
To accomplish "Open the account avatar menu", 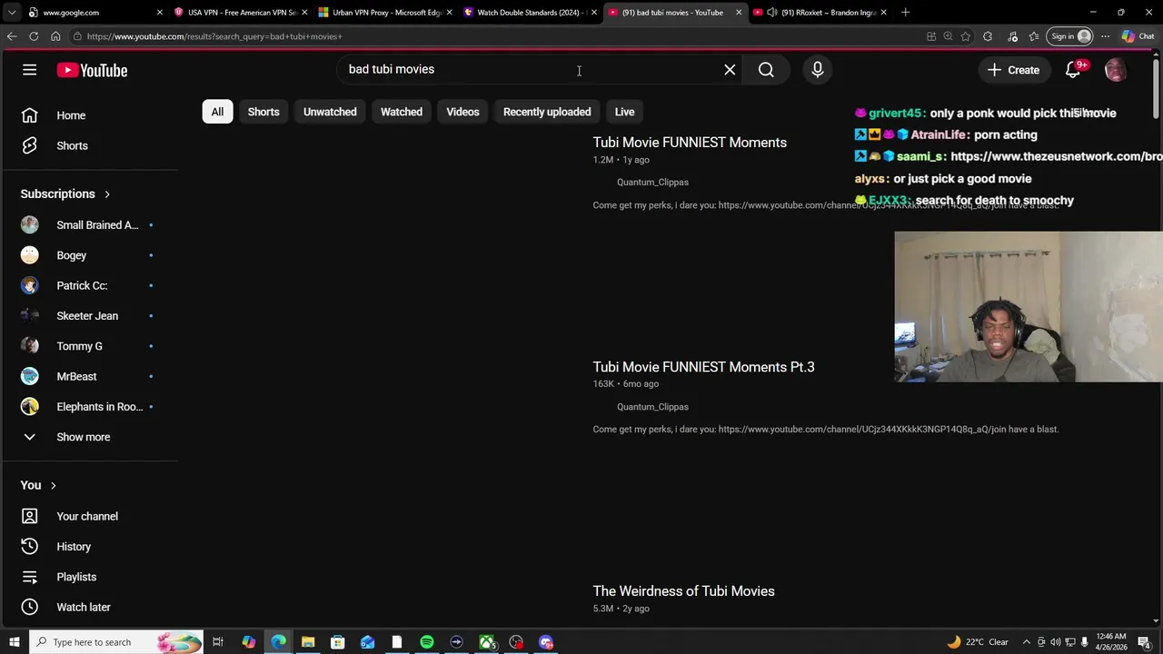I will pos(1115,70).
